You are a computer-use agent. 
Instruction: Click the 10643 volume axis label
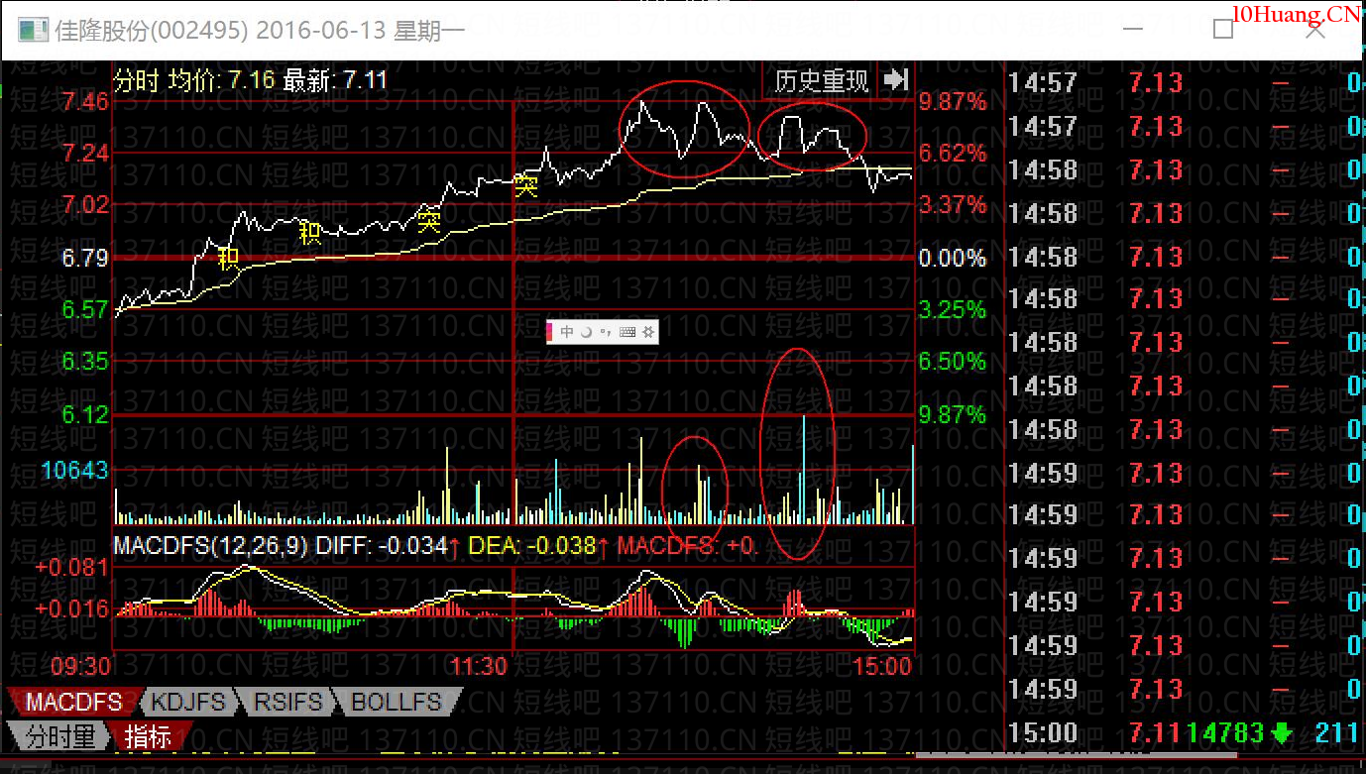(76, 470)
